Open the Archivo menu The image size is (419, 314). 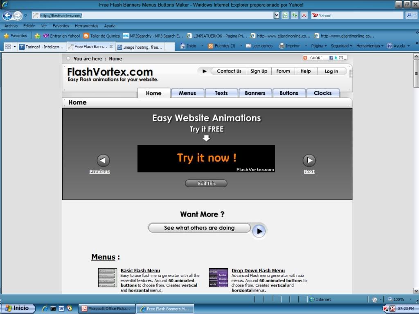point(11,26)
